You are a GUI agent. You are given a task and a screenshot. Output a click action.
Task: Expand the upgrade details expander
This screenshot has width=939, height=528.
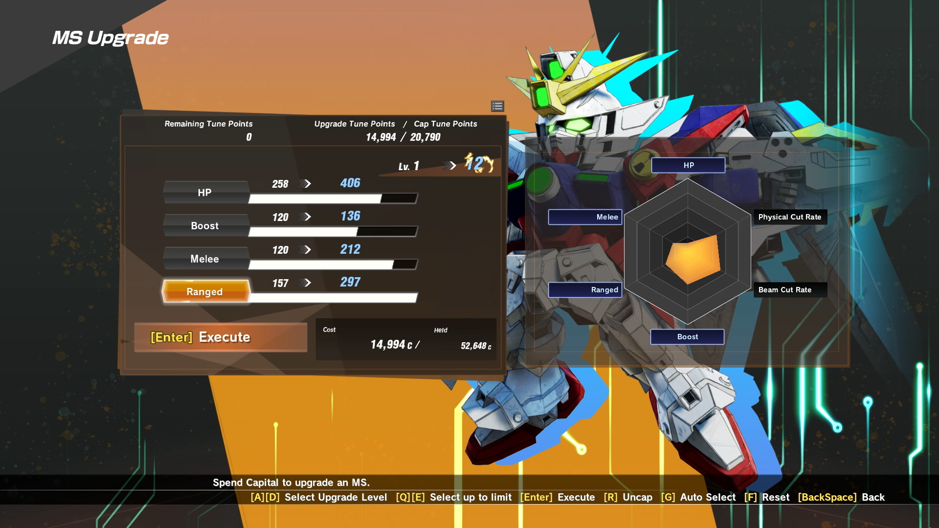coord(498,106)
